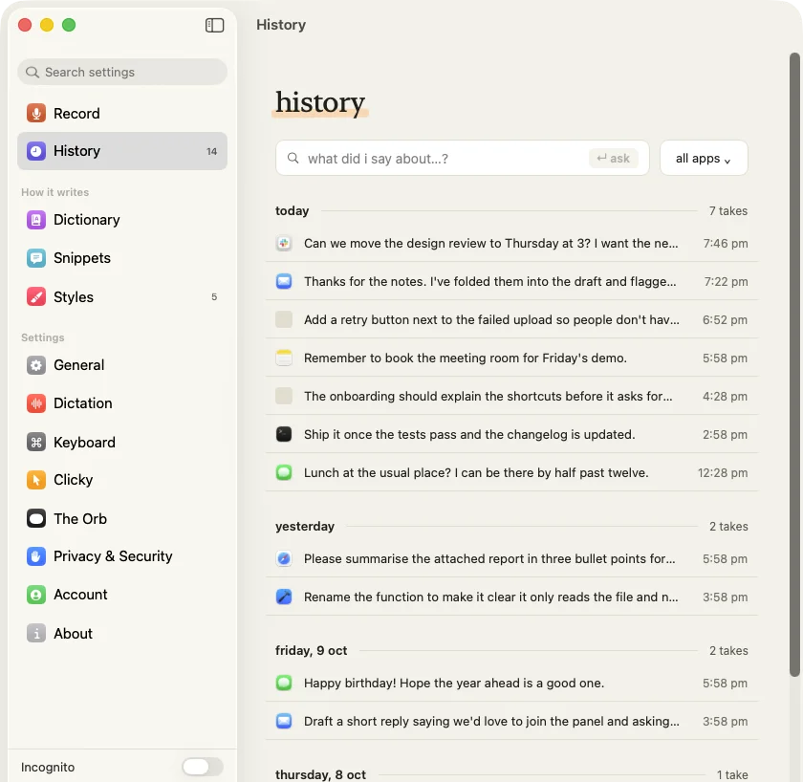The image size is (803, 782).
Task: Open 'Happy birthday!' take
Action: 511,684
